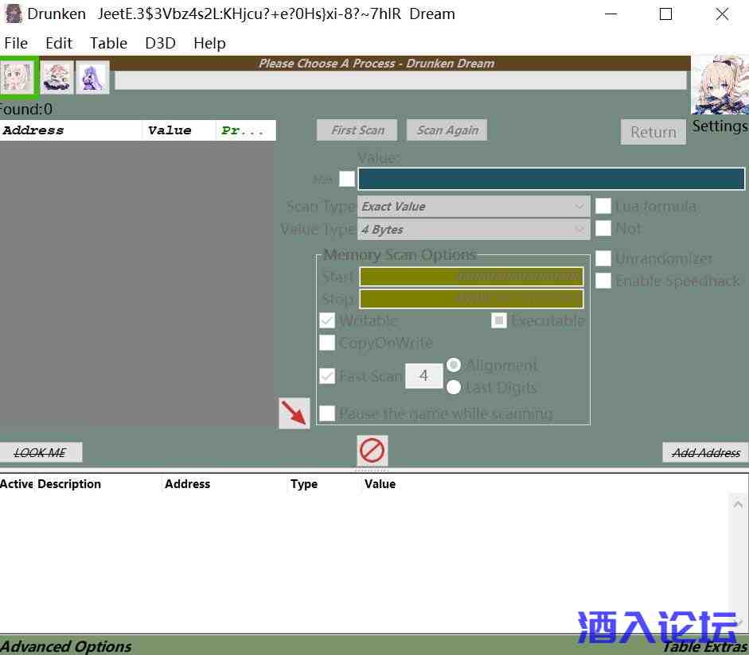Viewport: 749px width, 655px height.
Task: Click the Start address field
Action: click(x=471, y=277)
